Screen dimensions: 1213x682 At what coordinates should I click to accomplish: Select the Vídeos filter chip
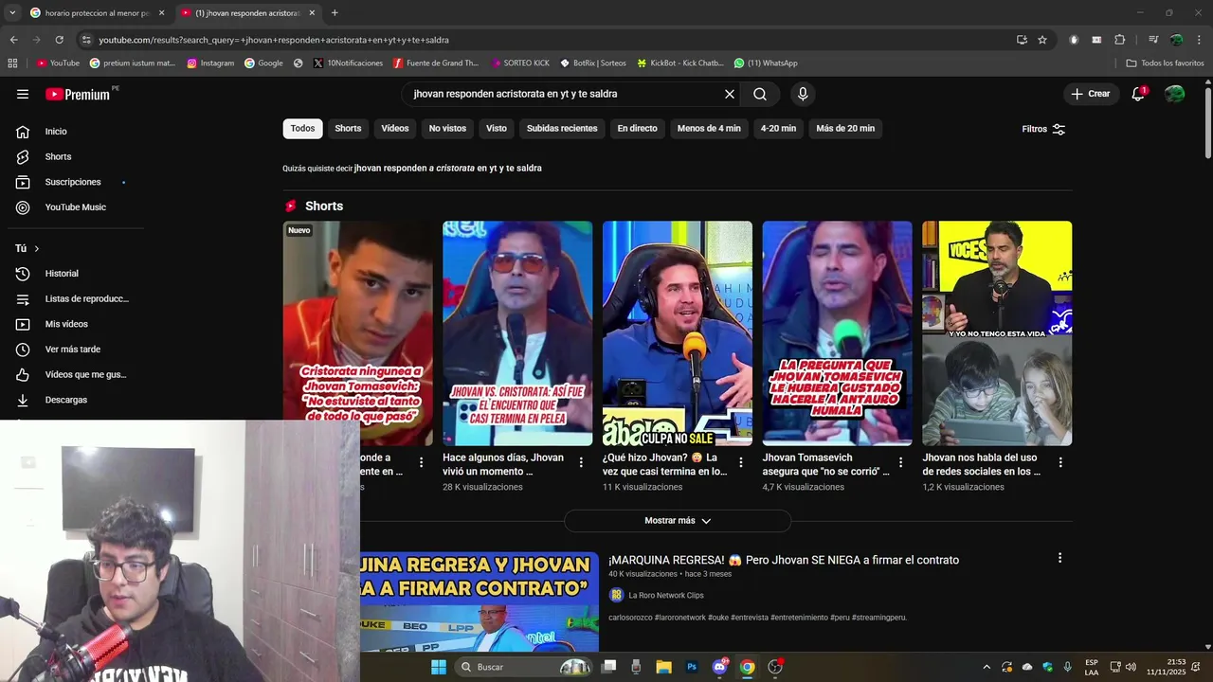pyautogui.click(x=395, y=129)
